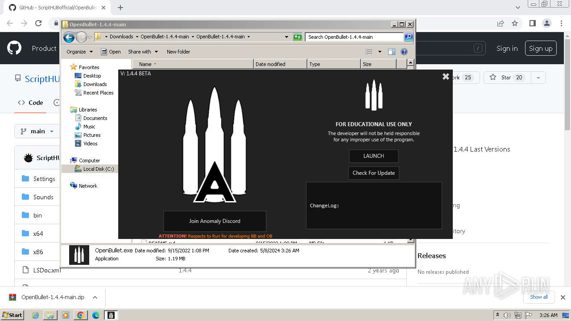Image resolution: width=571 pixels, height=321 pixels.
Task: Expand the OpenBullet-1.4.4-main.zip download options
Action: (x=95, y=297)
